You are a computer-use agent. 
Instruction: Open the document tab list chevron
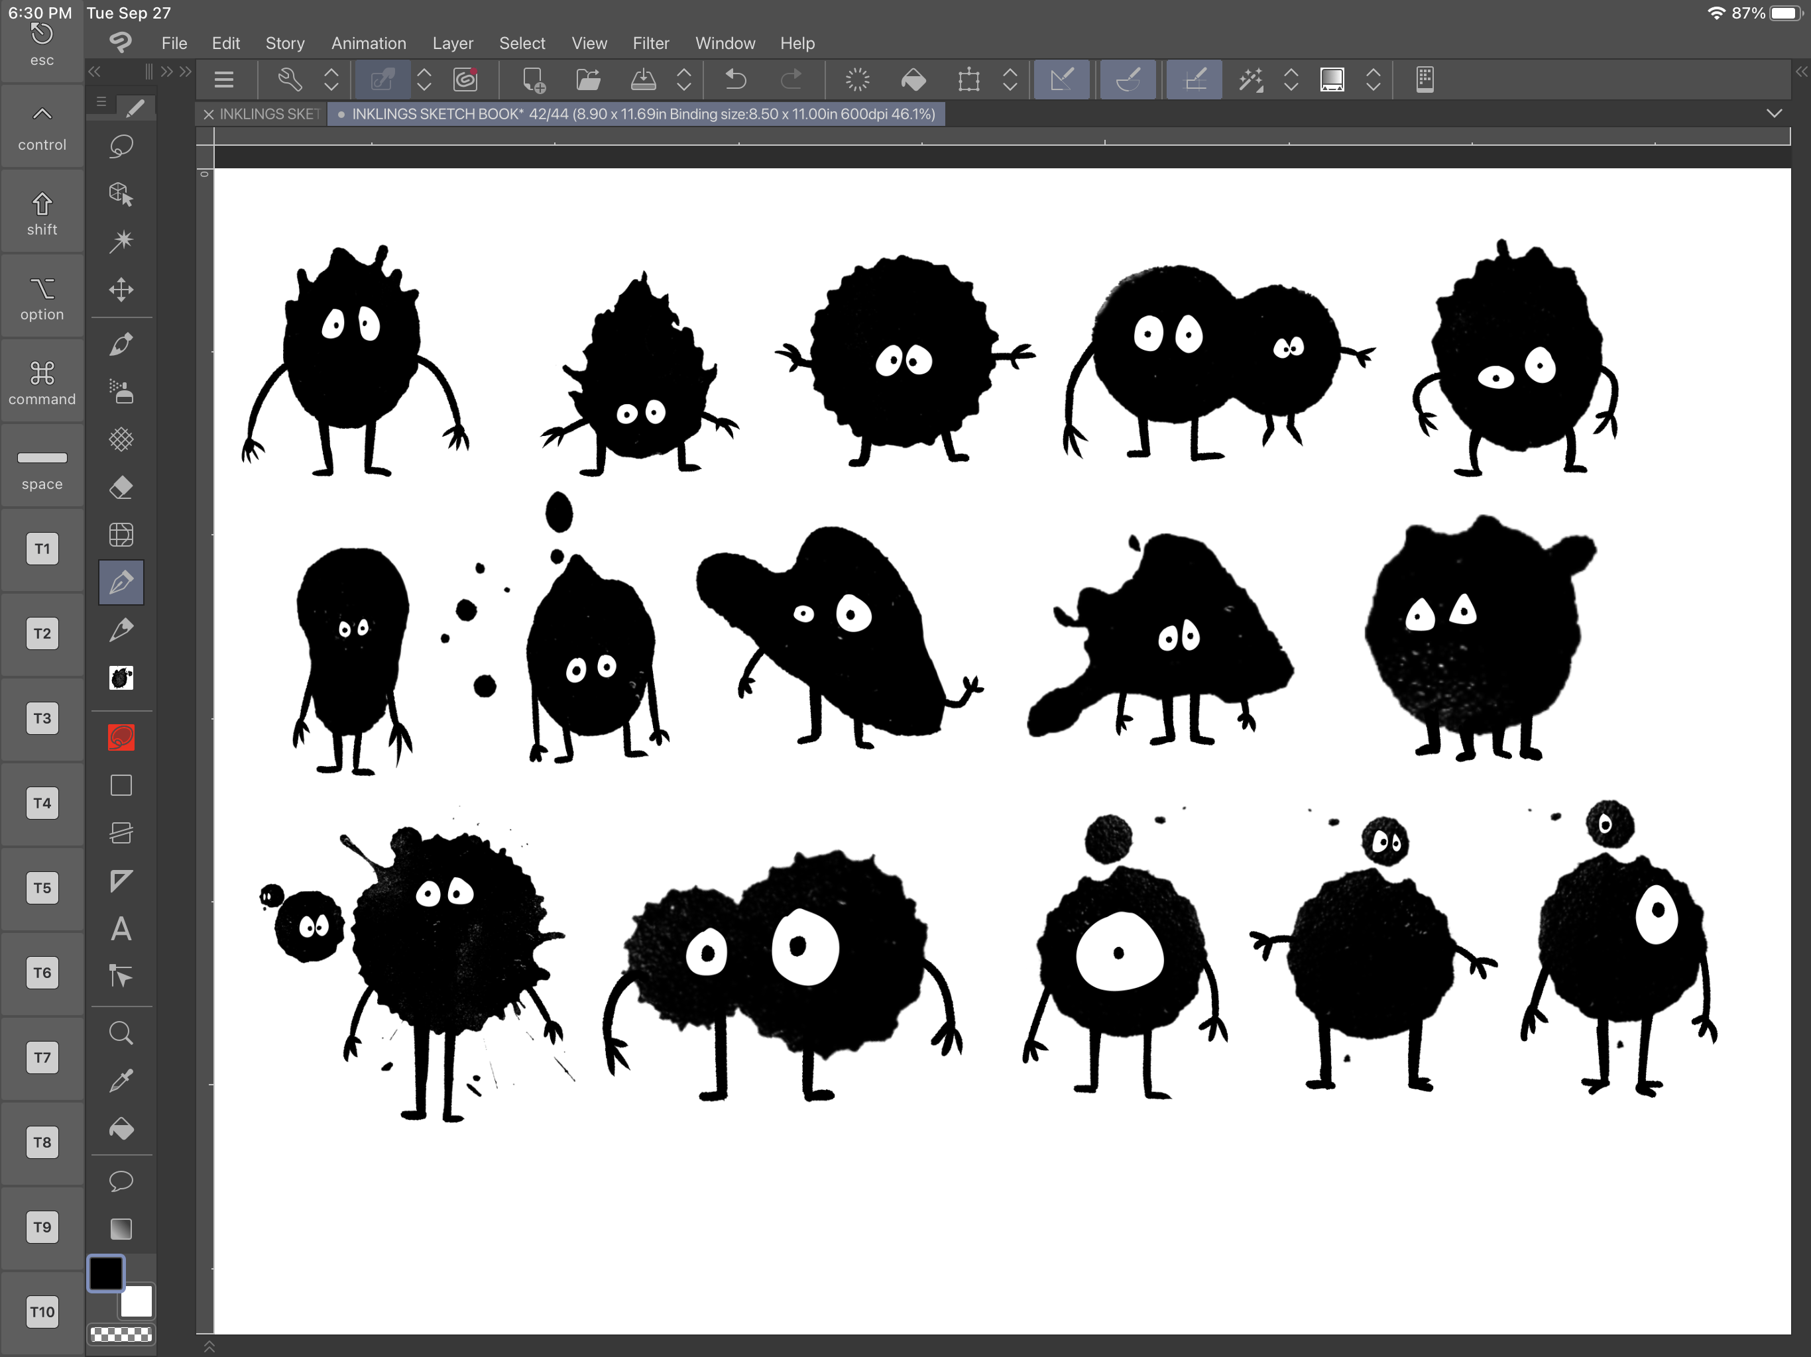click(1774, 114)
